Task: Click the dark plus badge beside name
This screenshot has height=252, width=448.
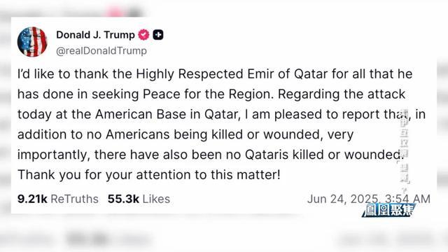Action: [158, 35]
